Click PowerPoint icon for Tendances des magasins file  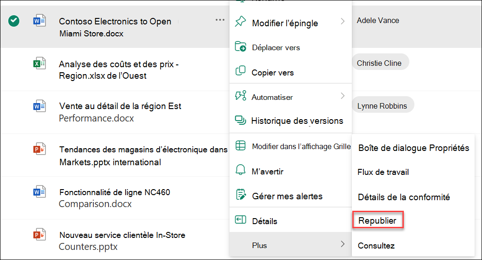click(x=40, y=149)
